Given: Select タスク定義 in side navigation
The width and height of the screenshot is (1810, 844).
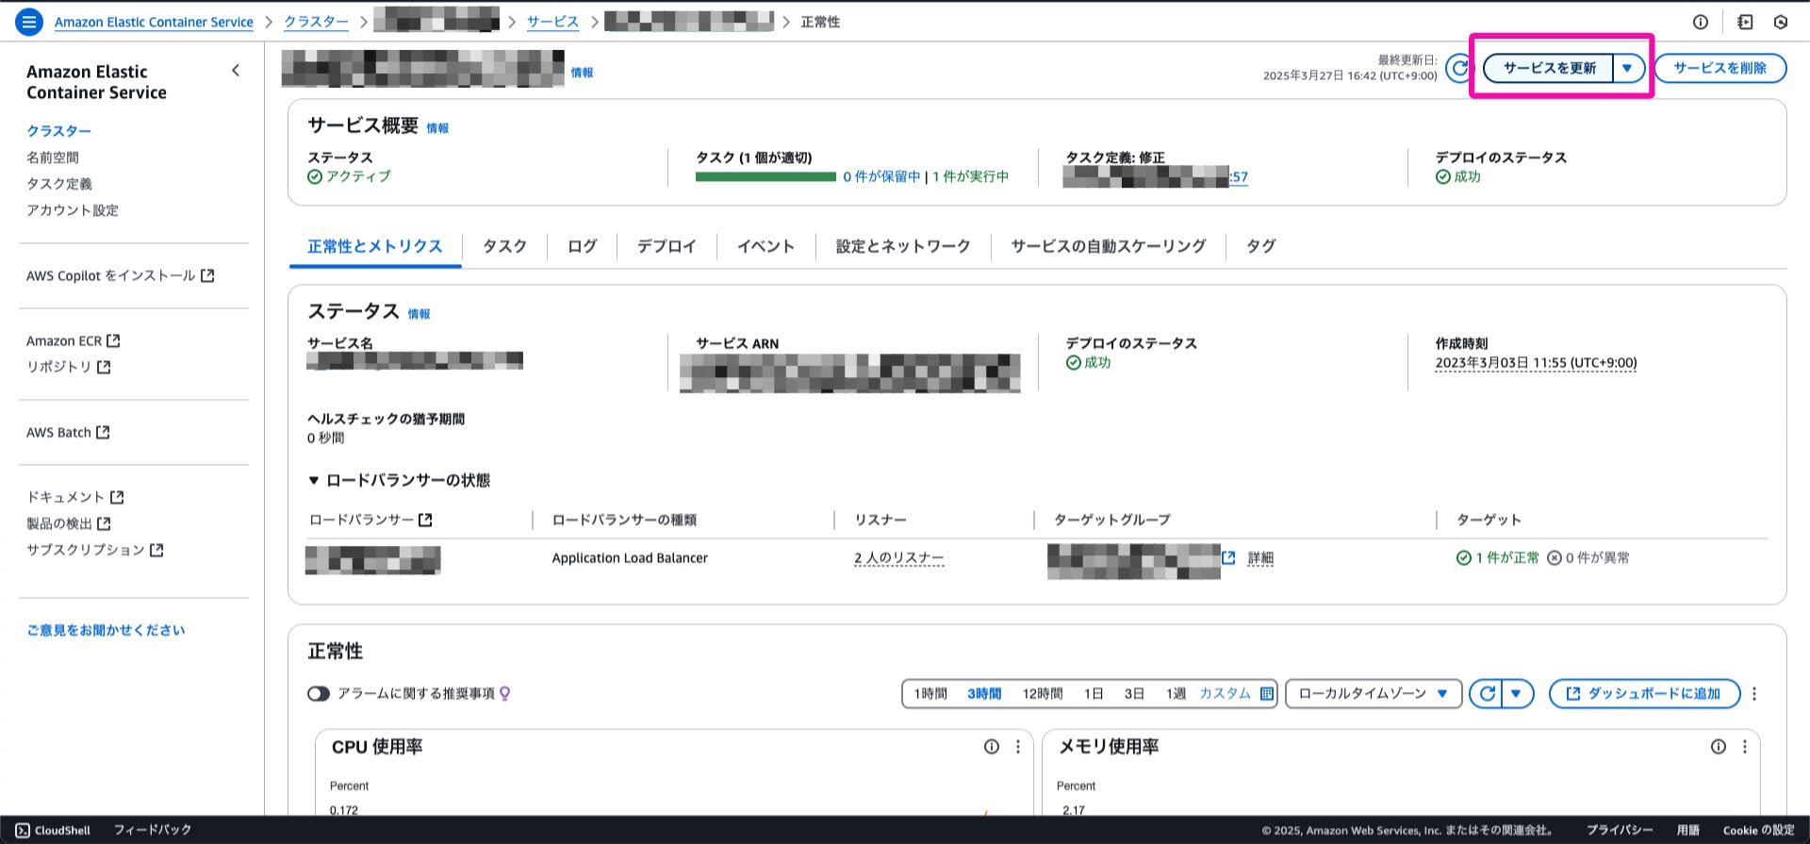Looking at the screenshot, I should pyautogui.click(x=59, y=184).
